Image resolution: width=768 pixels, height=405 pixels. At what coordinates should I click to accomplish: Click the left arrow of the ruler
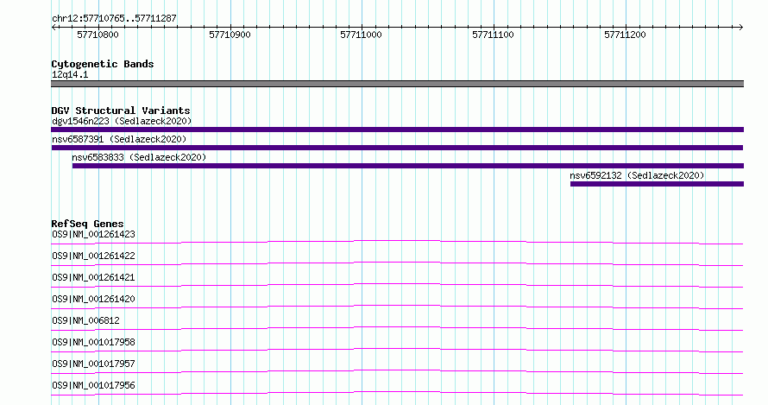point(54,28)
